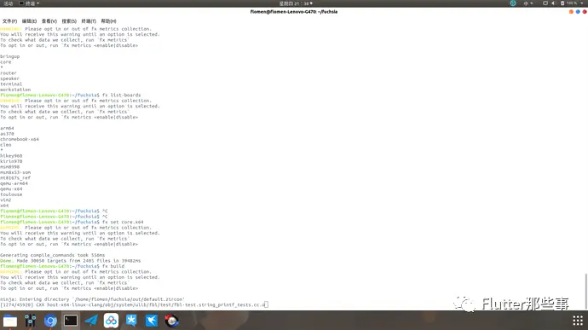
Task: Open the system power menu arrow
Action: pos(582,3)
